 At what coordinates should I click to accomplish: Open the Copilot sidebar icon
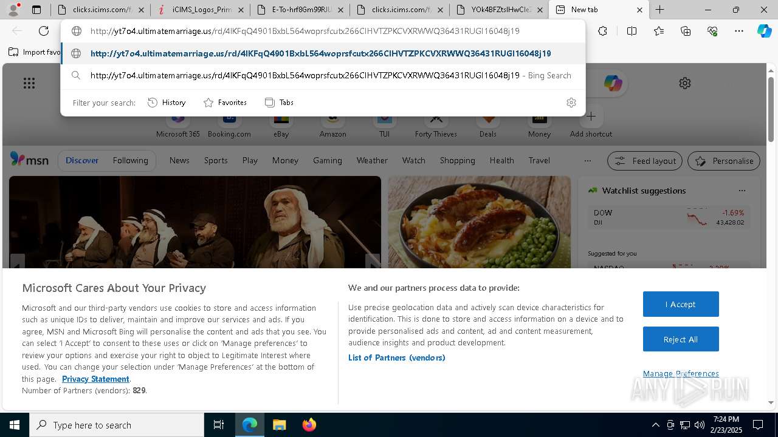pos(765,31)
